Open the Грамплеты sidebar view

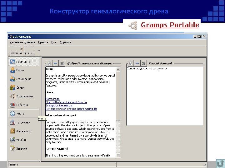click(x=24, y=62)
